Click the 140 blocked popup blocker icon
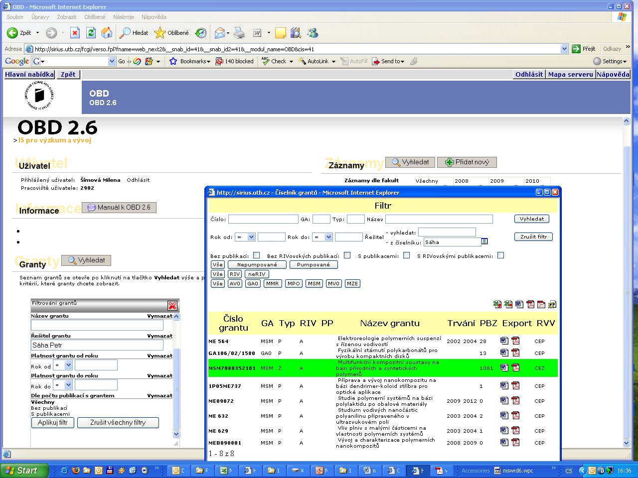Image resolution: width=638 pixels, height=478 pixels. tap(219, 61)
